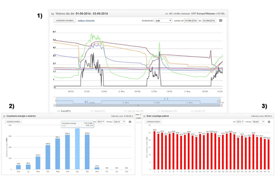The height and width of the screenshot is (177, 275).
Task: Open 'miesiąc' Styczeń dropdown in fuel panel
Action: 258,122
